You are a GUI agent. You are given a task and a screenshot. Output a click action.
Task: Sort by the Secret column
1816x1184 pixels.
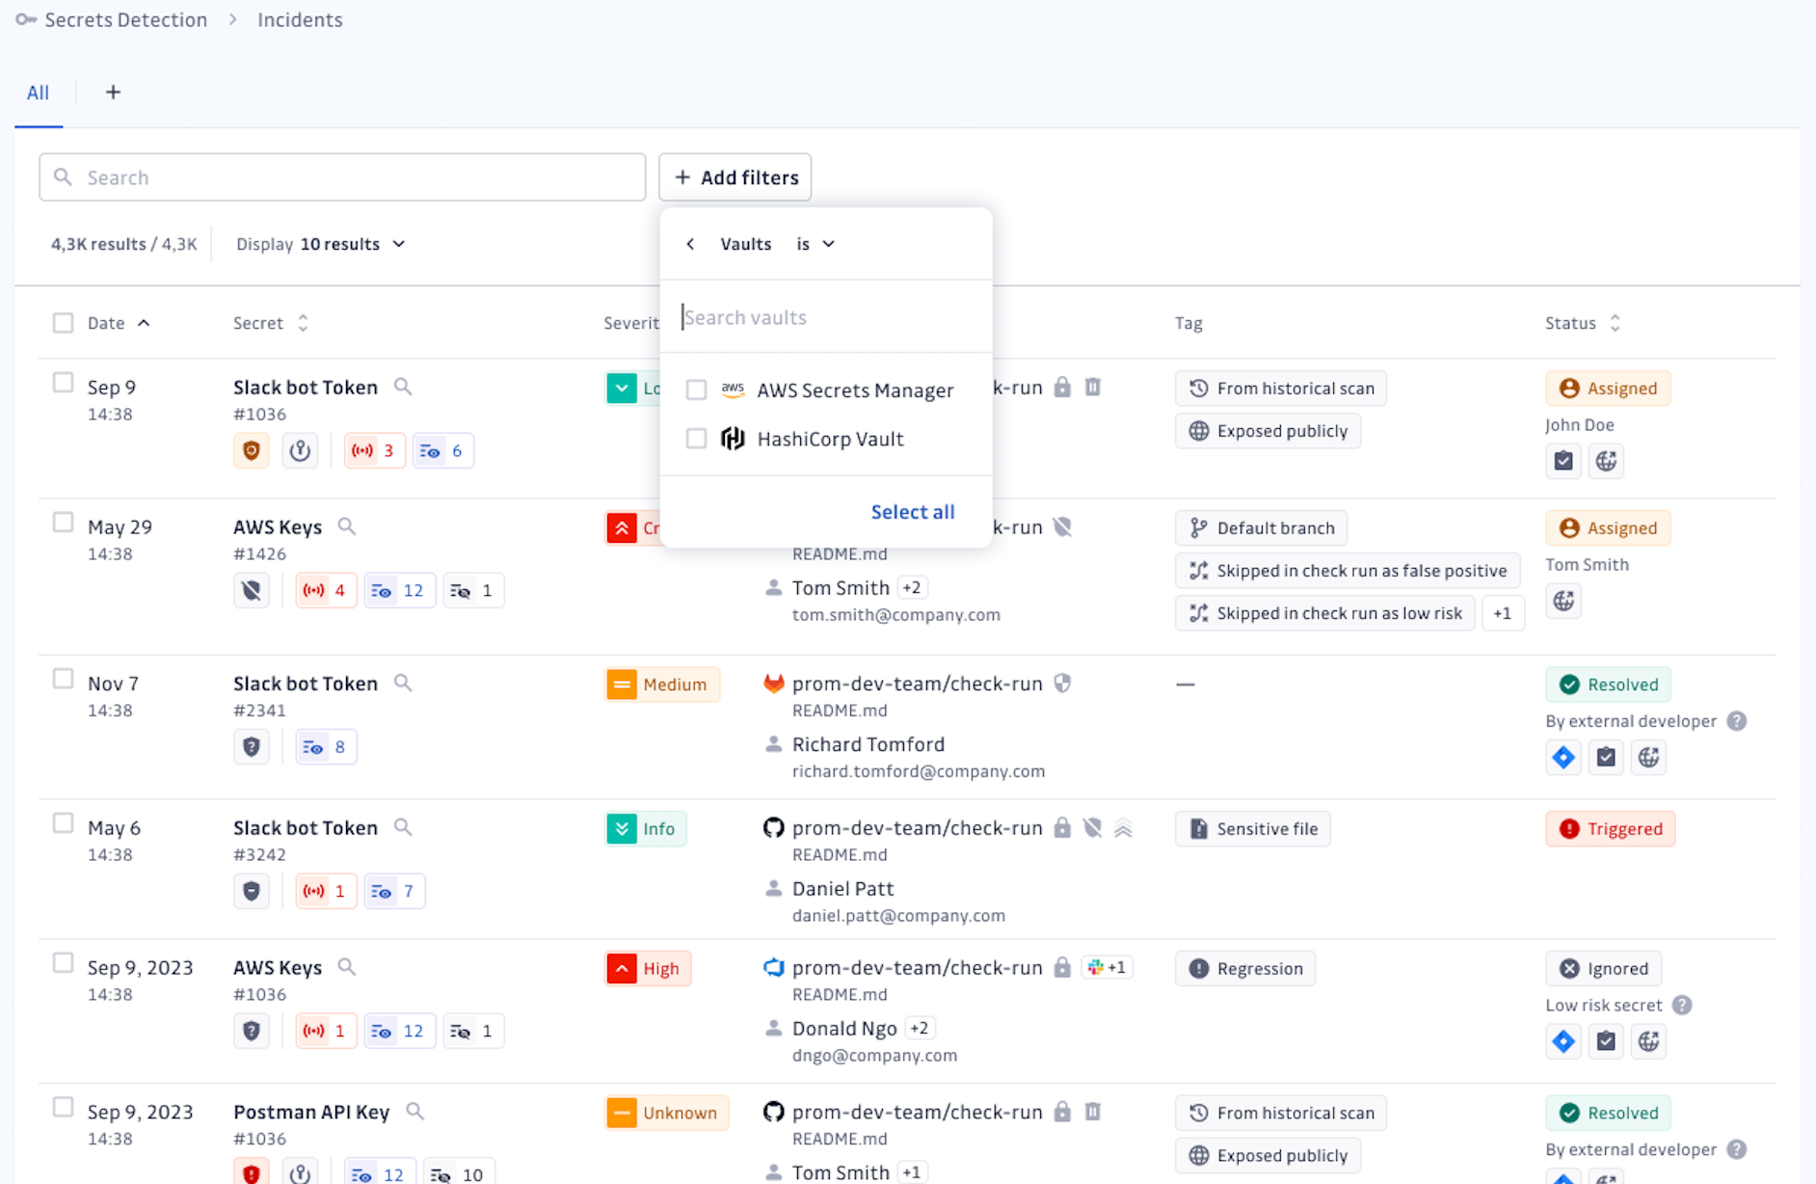click(x=271, y=323)
